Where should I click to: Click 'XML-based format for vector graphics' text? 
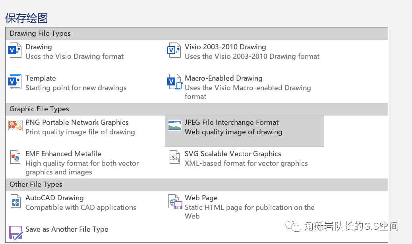[246, 163]
